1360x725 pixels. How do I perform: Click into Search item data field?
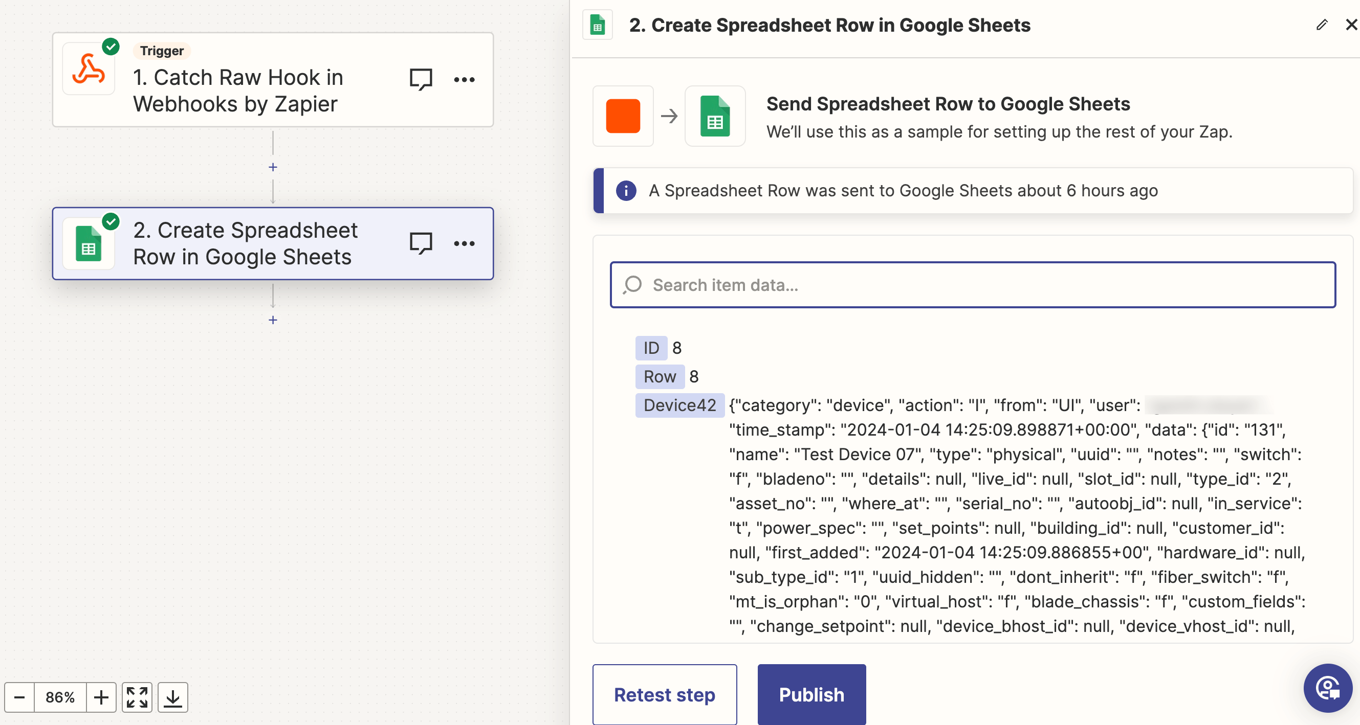(973, 285)
